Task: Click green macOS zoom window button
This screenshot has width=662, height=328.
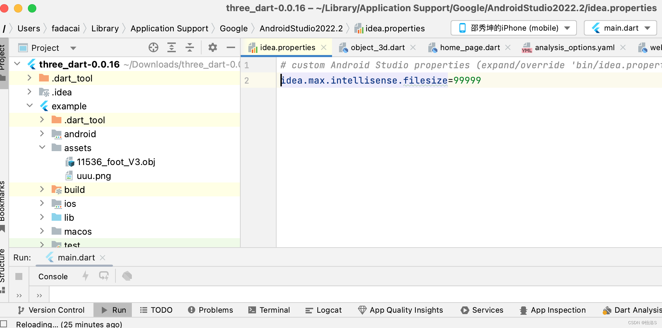Action: pyautogui.click(x=32, y=8)
